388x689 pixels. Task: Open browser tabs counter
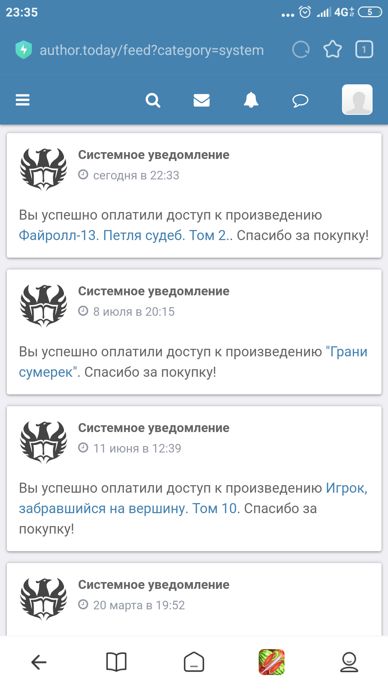point(364,50)
